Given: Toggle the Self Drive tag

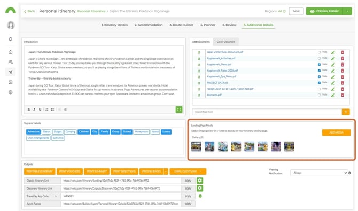Looking at the screenshot, I should click(58, 138).
